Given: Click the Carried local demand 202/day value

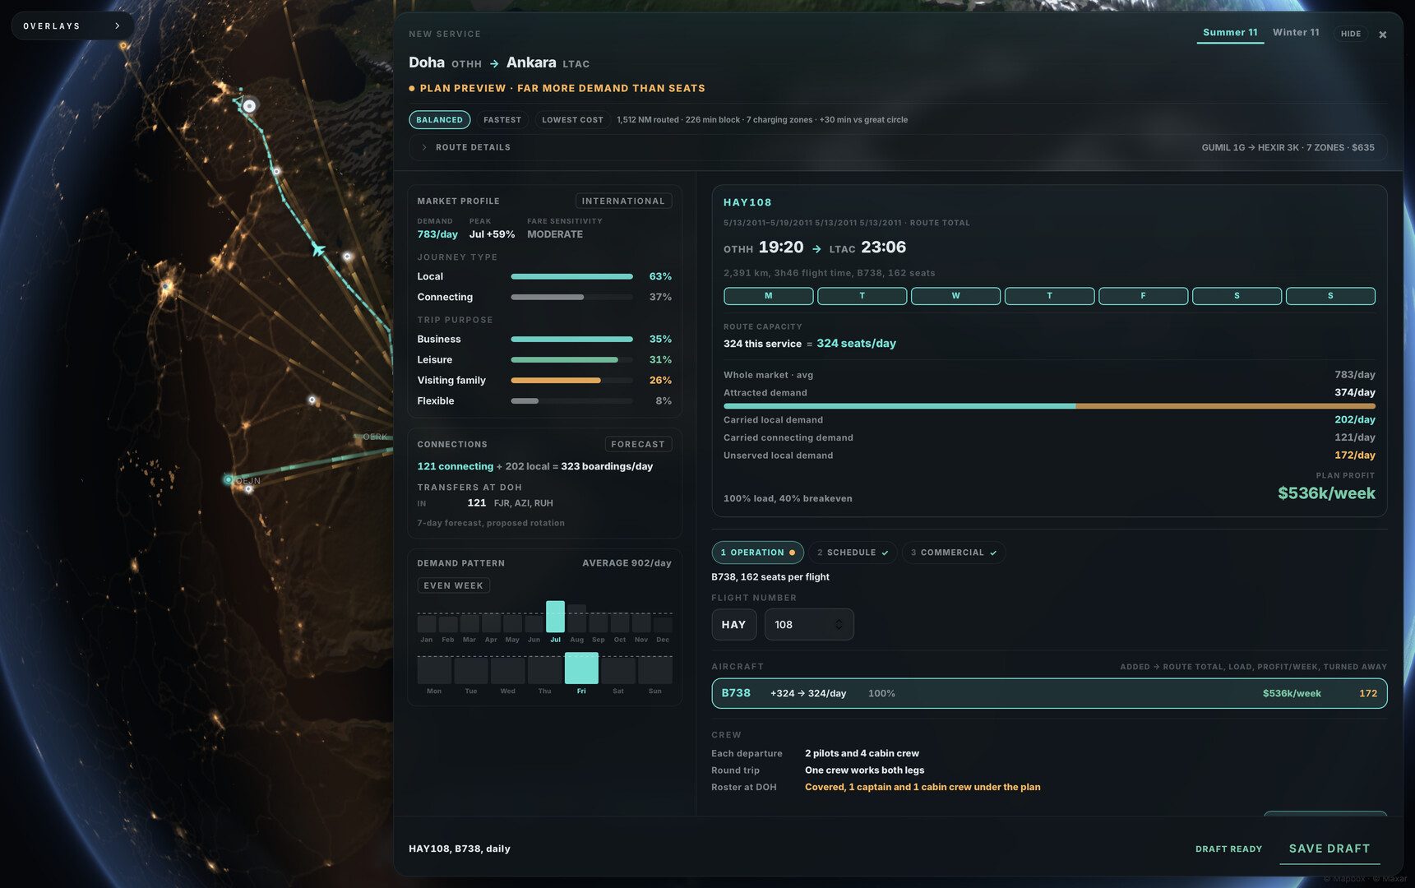Looking at the screenshot, I should pos(1355,420).
